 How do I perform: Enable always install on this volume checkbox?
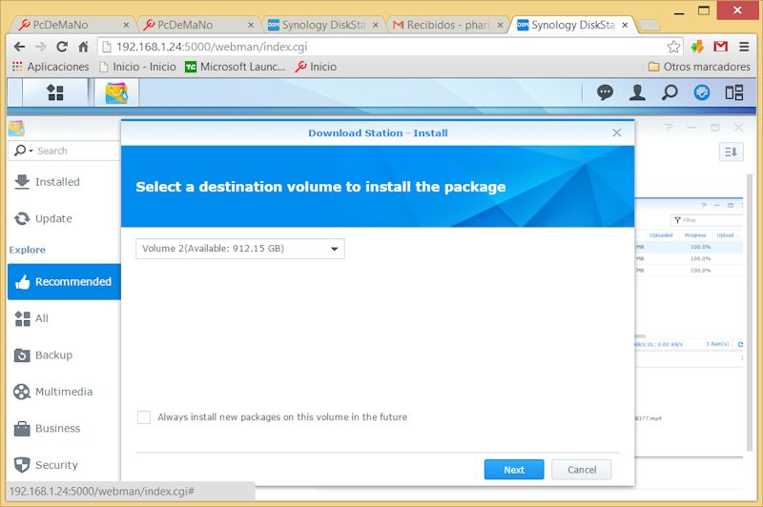(144, 417)
